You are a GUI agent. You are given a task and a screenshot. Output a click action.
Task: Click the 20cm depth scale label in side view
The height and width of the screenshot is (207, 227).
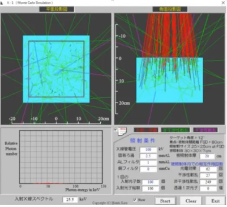pyautogui.click(x=125, y=103)
